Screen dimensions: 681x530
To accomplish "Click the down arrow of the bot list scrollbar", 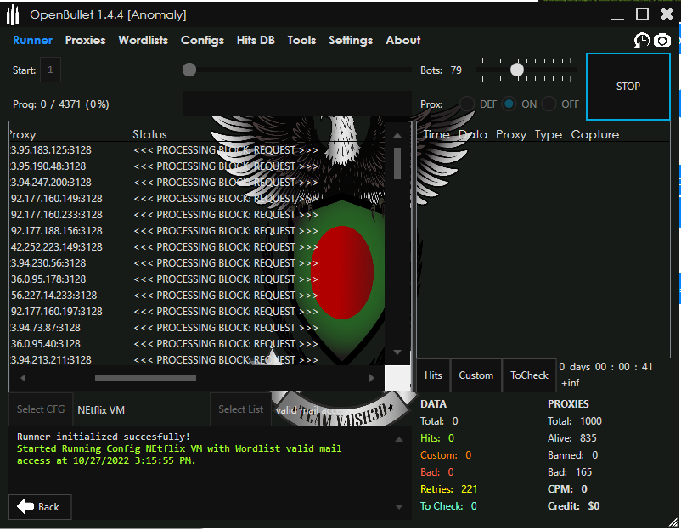I will (x=397, y=352).
